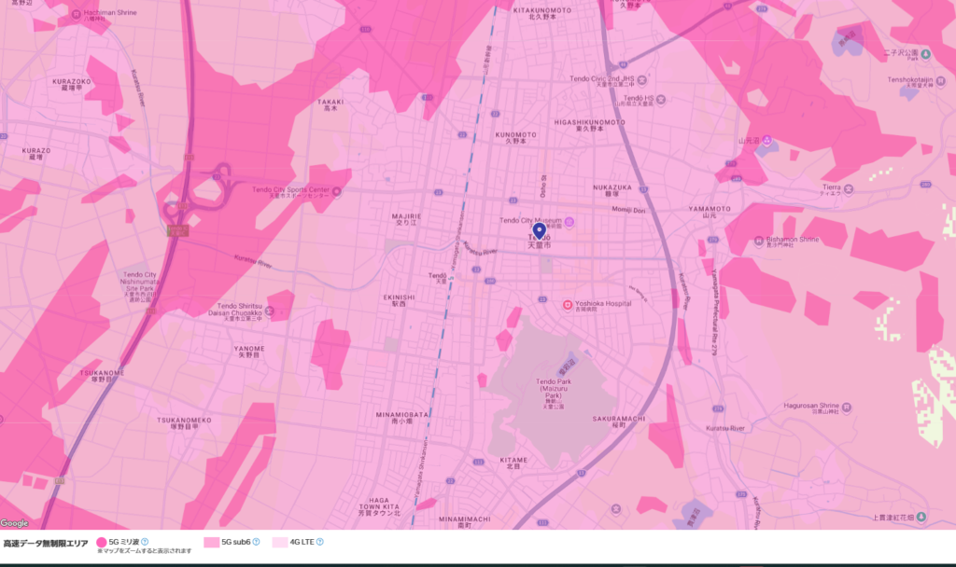Click the 4G LTE legend color swatch

coord(279,542)
